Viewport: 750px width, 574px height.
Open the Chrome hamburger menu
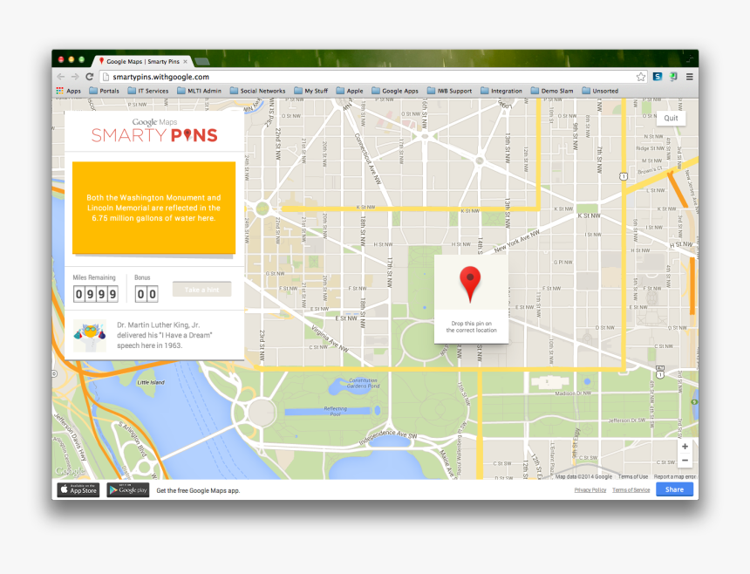point(689,77)
